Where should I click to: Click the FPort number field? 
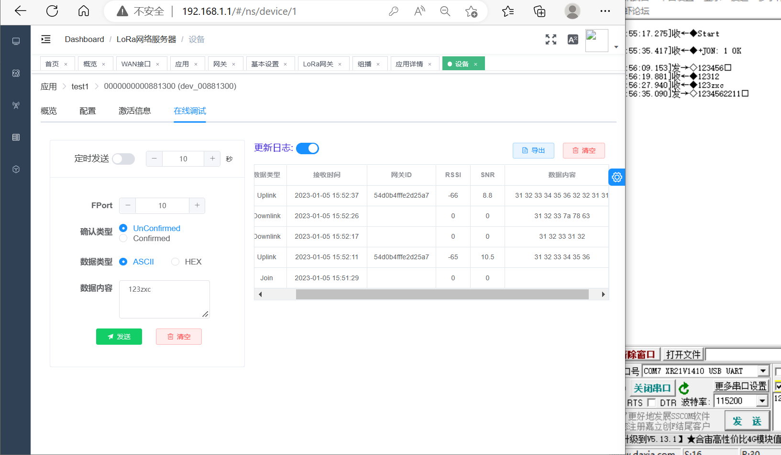[x=162, y=205]
